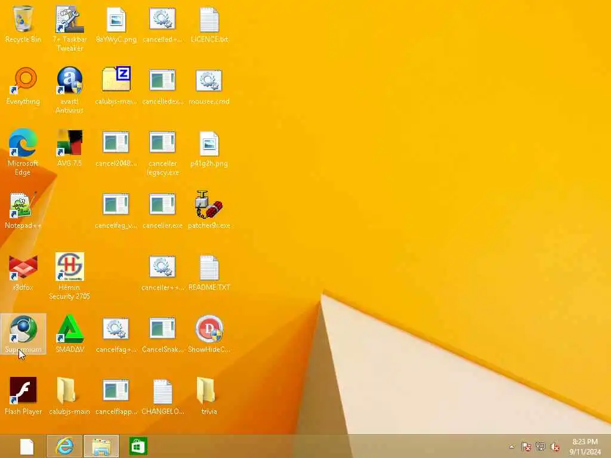Open the Action Center flag icon
The width and height of the screenshot is (611, 458).
526,447
